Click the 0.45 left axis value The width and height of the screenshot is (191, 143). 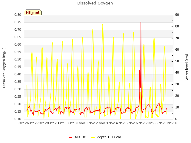(18, 67)
